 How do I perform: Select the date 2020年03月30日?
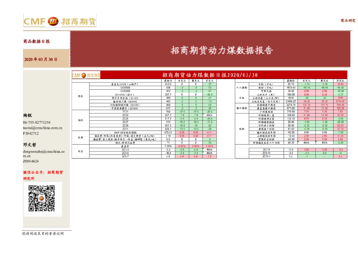pyautogui.click(x=40, y=58)
